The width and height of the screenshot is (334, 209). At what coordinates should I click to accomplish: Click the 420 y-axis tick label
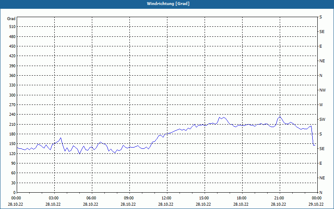[13, 56]
